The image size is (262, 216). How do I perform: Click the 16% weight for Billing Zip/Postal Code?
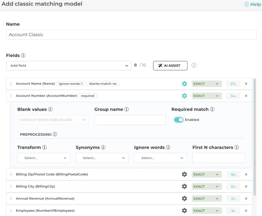coord(233,174)
